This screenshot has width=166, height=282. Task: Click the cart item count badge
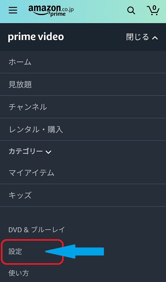point(154,8)
